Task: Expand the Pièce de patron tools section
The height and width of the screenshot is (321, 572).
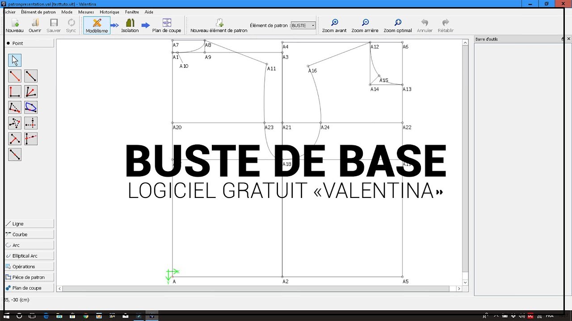Action: tap(29, 277)
